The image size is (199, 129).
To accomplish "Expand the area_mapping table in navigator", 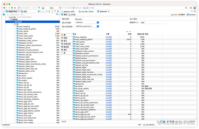I will pos(15,27).
